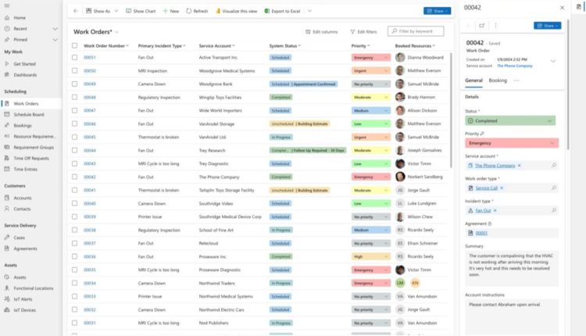586x336 pixels.
Task: Open the Priority Emergency dropdown
Action: [552, 143]
